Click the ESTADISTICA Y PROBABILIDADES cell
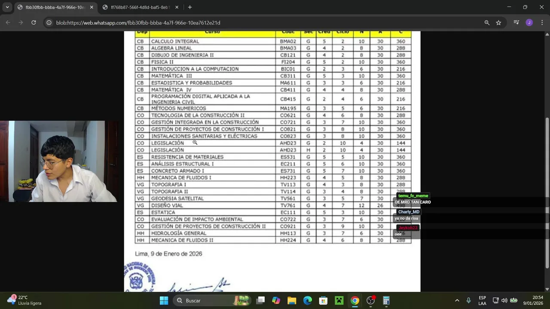 coord(212,83)
